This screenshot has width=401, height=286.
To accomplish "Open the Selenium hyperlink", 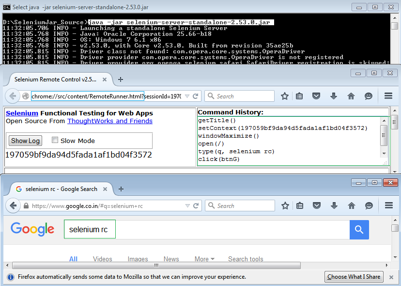I will [22, 113].
